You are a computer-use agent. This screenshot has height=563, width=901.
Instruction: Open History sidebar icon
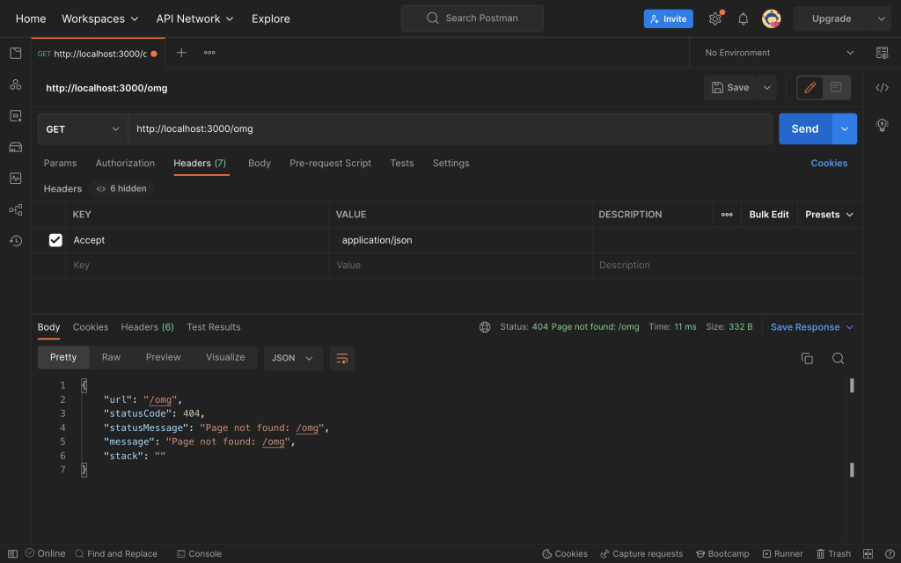(16, 241)
